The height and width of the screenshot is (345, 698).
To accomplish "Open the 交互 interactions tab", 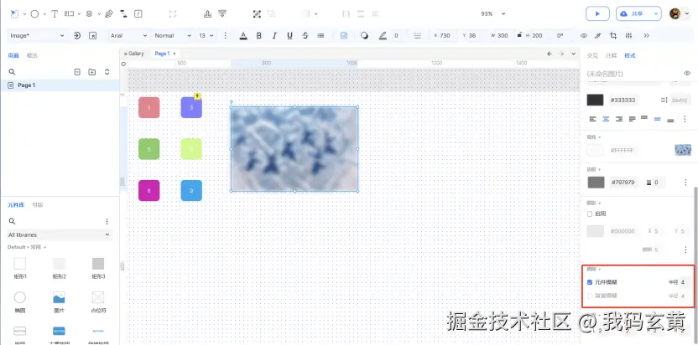I will point(592,55).
